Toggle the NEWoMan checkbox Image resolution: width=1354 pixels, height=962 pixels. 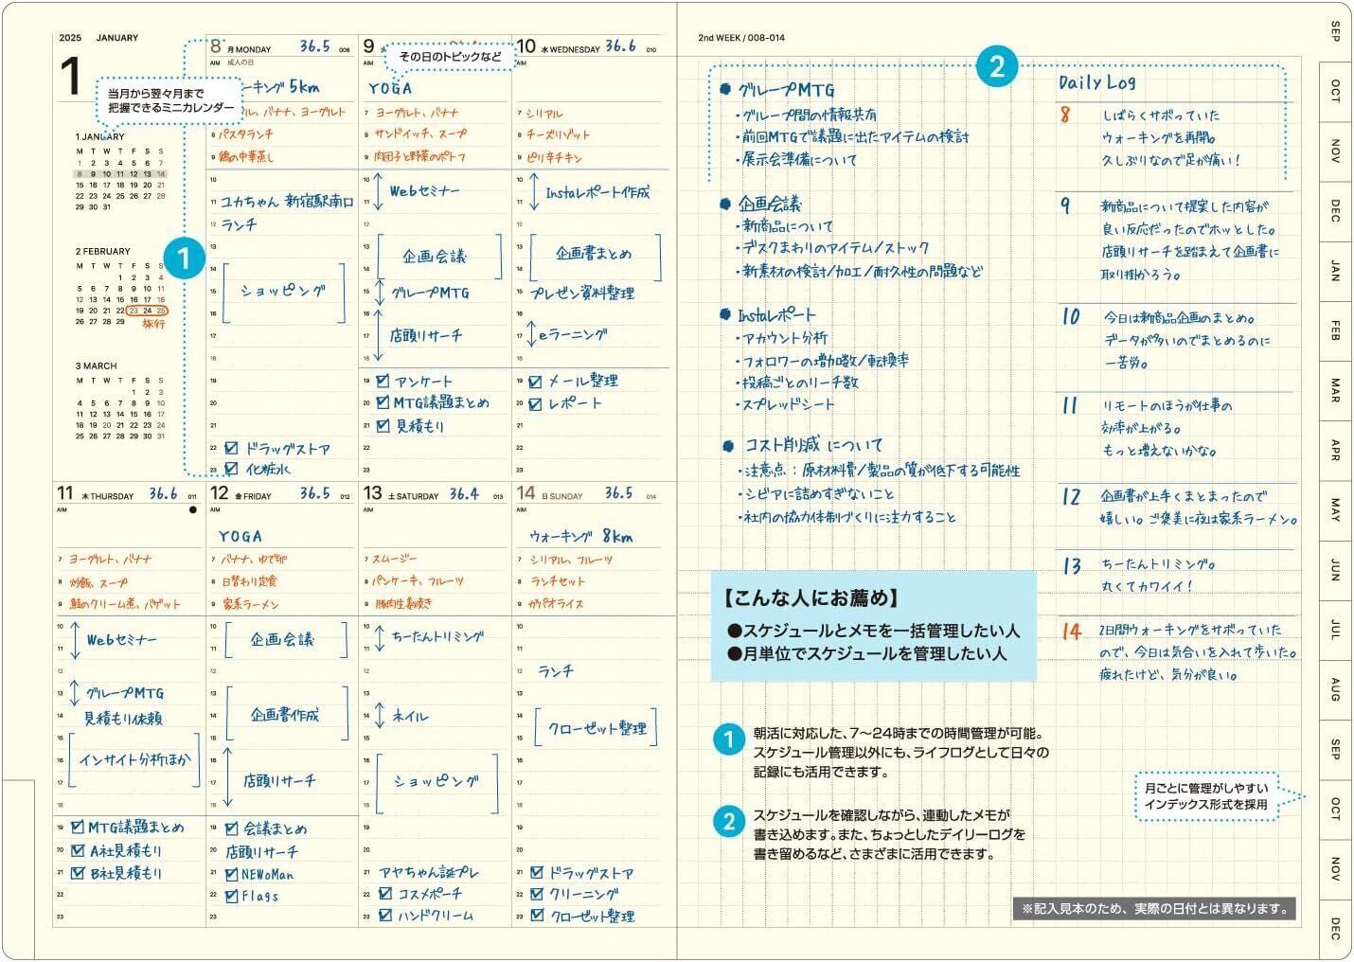(x=230, y=874)
